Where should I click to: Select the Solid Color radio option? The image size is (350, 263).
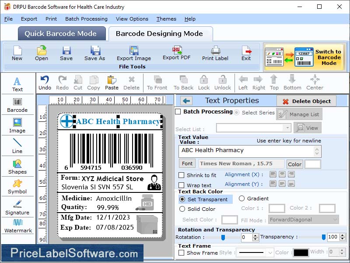(182, 209)
